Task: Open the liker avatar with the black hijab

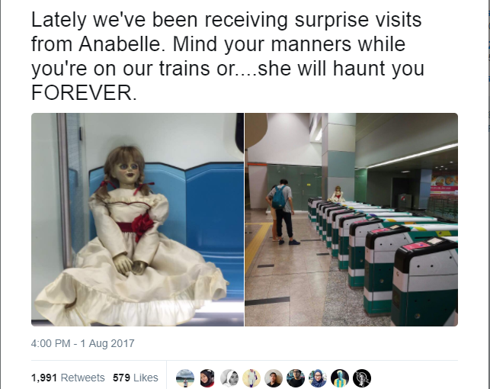Action: pos(207,378)
